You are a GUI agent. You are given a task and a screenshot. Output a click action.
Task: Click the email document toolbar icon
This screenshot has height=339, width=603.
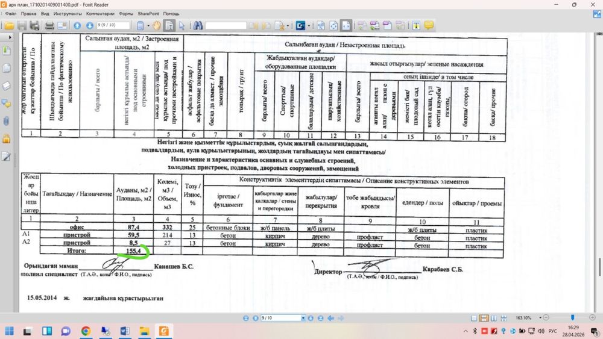tap(62, 26)
